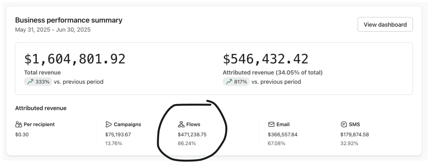
Task: Select the attributed revenue value $546,432.42
Action: 266,59
